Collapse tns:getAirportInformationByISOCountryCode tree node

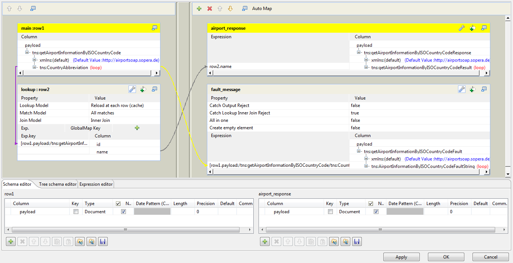click(27, 53)
